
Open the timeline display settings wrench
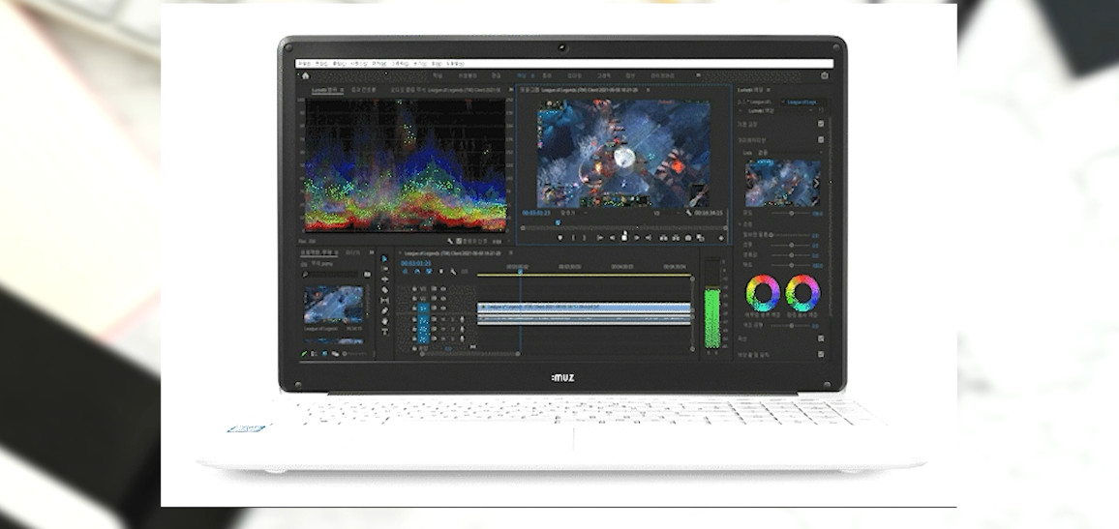pos(453,272)
